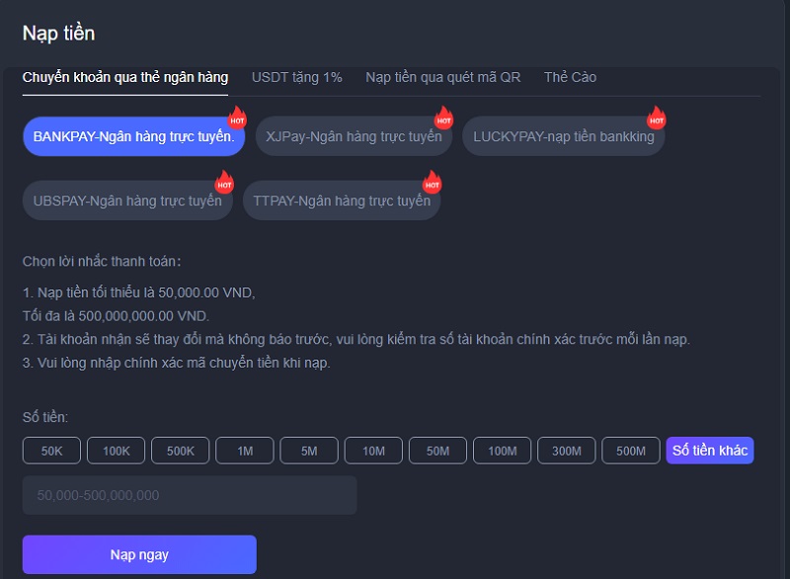This screenshot has width=790, height=579.
Task: Click the HOT flame icon on UBSPAY
Action: 224,182
